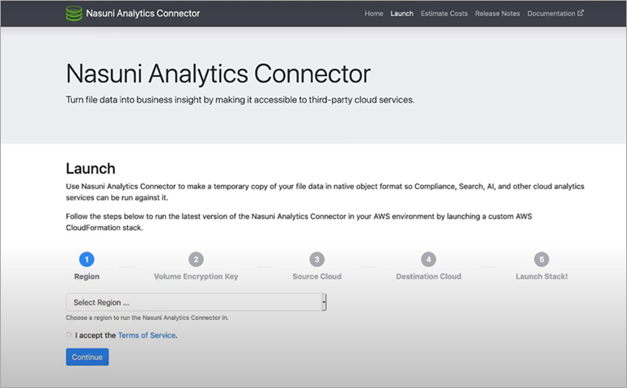The height and width of the screenshot is (388, 627).
Task: Click the external-link icon beside Documentation
Action: 580,13
